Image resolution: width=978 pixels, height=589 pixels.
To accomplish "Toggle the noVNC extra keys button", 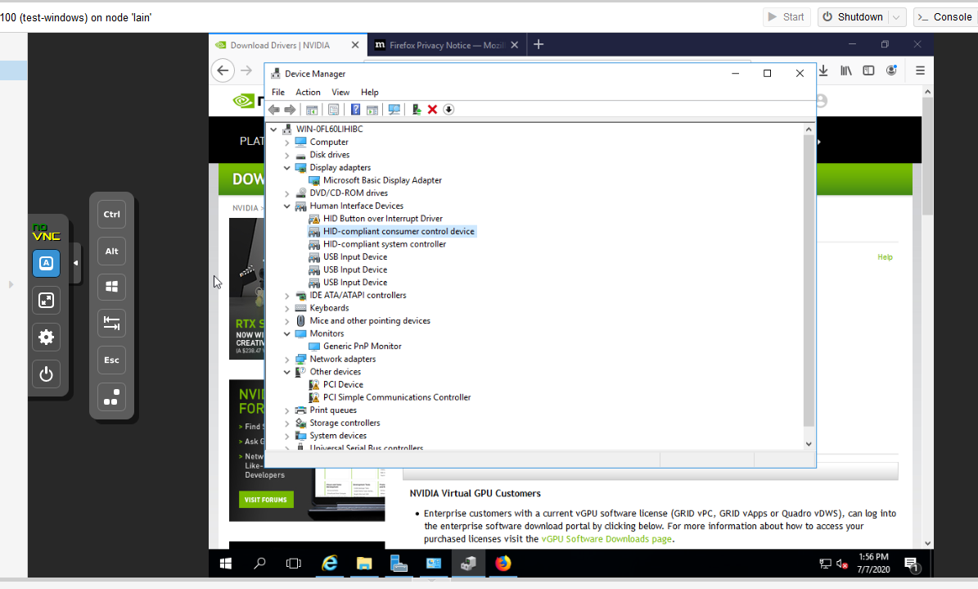I will (x=46, y=263).
